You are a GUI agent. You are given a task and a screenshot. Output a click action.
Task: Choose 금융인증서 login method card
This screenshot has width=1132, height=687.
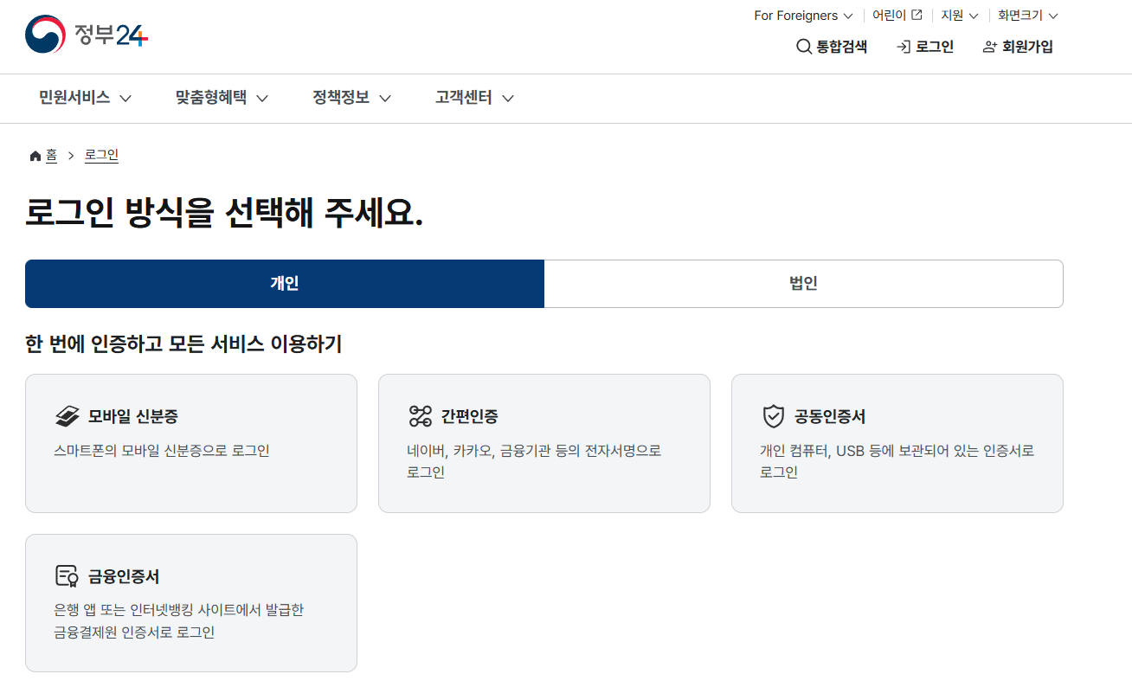(190, 603)
